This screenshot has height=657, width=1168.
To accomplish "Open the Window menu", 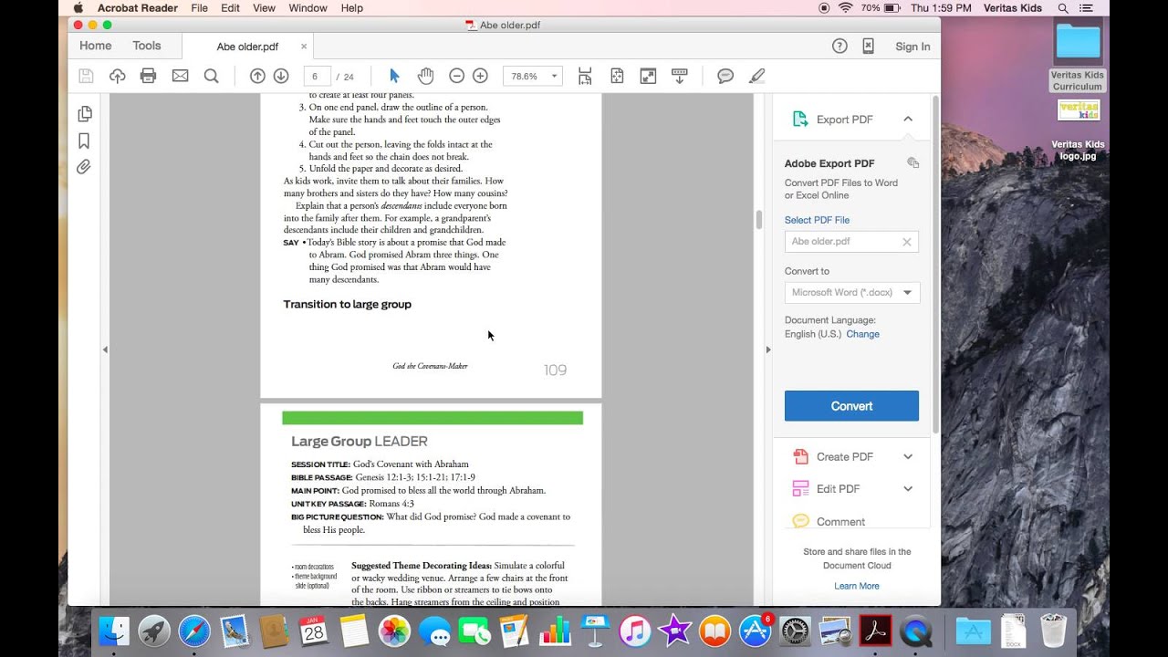I will click(308, 8).
